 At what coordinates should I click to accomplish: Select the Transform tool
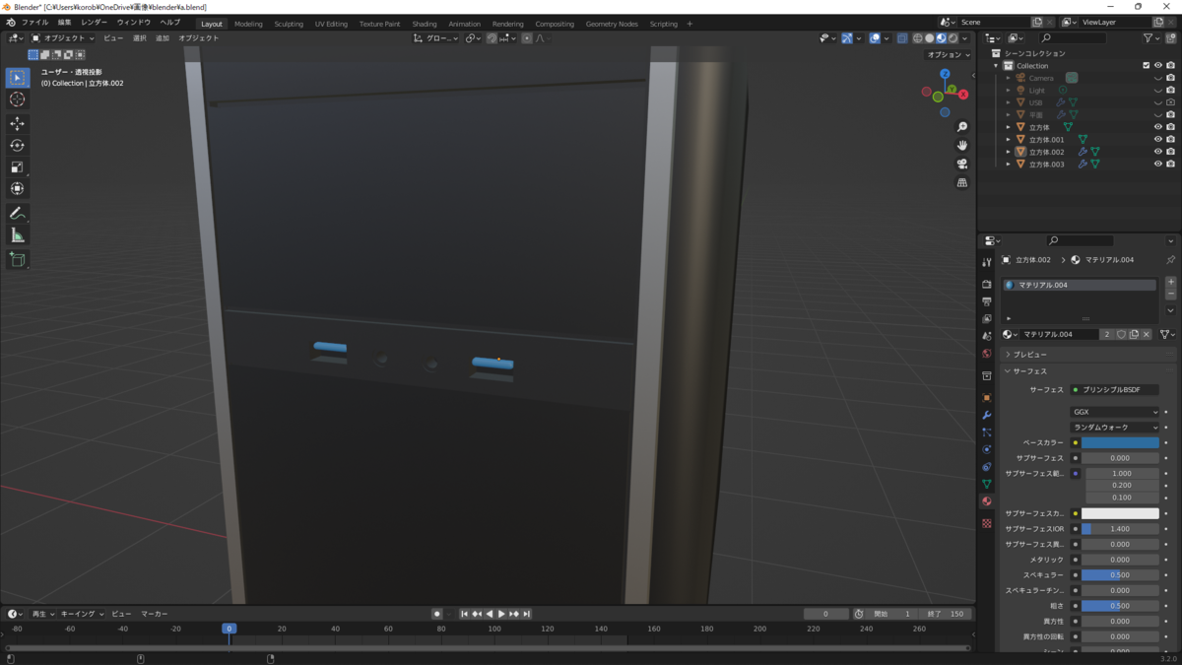(18, 189)
